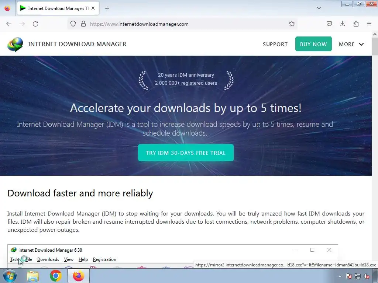378x283 pixels.
Task: Click IDM icon in screenshot title bar
Action: [14, 250]
